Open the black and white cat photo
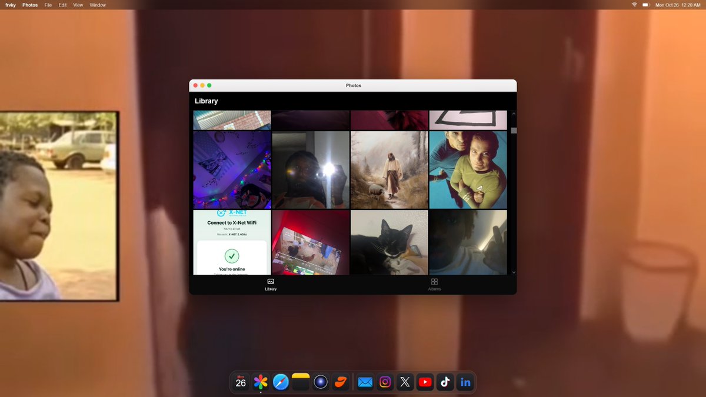This screenshot has height=397, width=706. (x=389, y=243)
